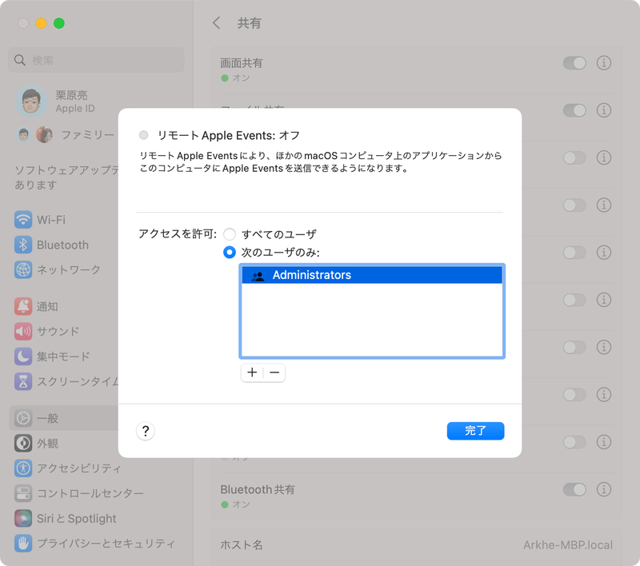Add a user with the + button

click(x=252, y=373)
